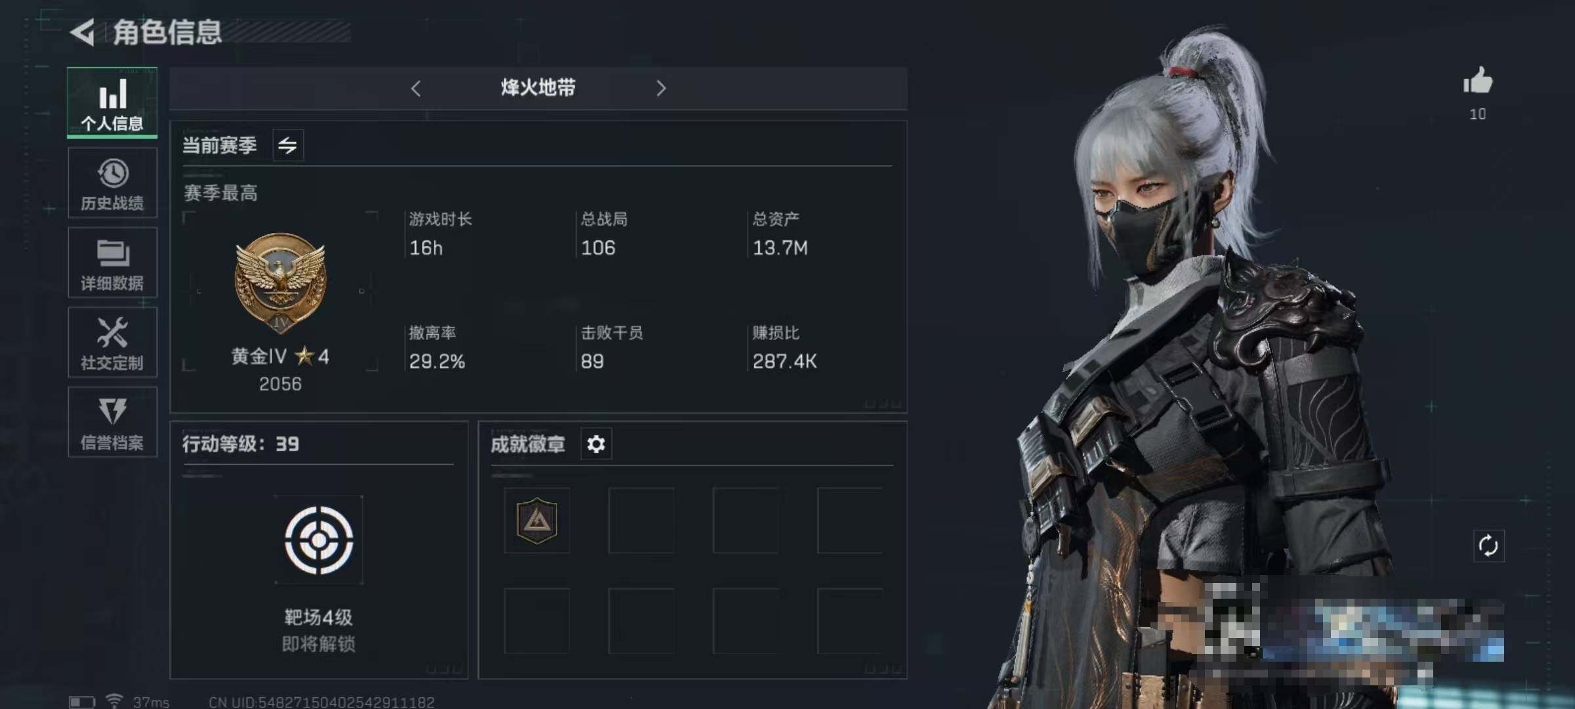Open the 历史战绩 tab
Screen dimensions: 1575x709
[x=112, y=183]
